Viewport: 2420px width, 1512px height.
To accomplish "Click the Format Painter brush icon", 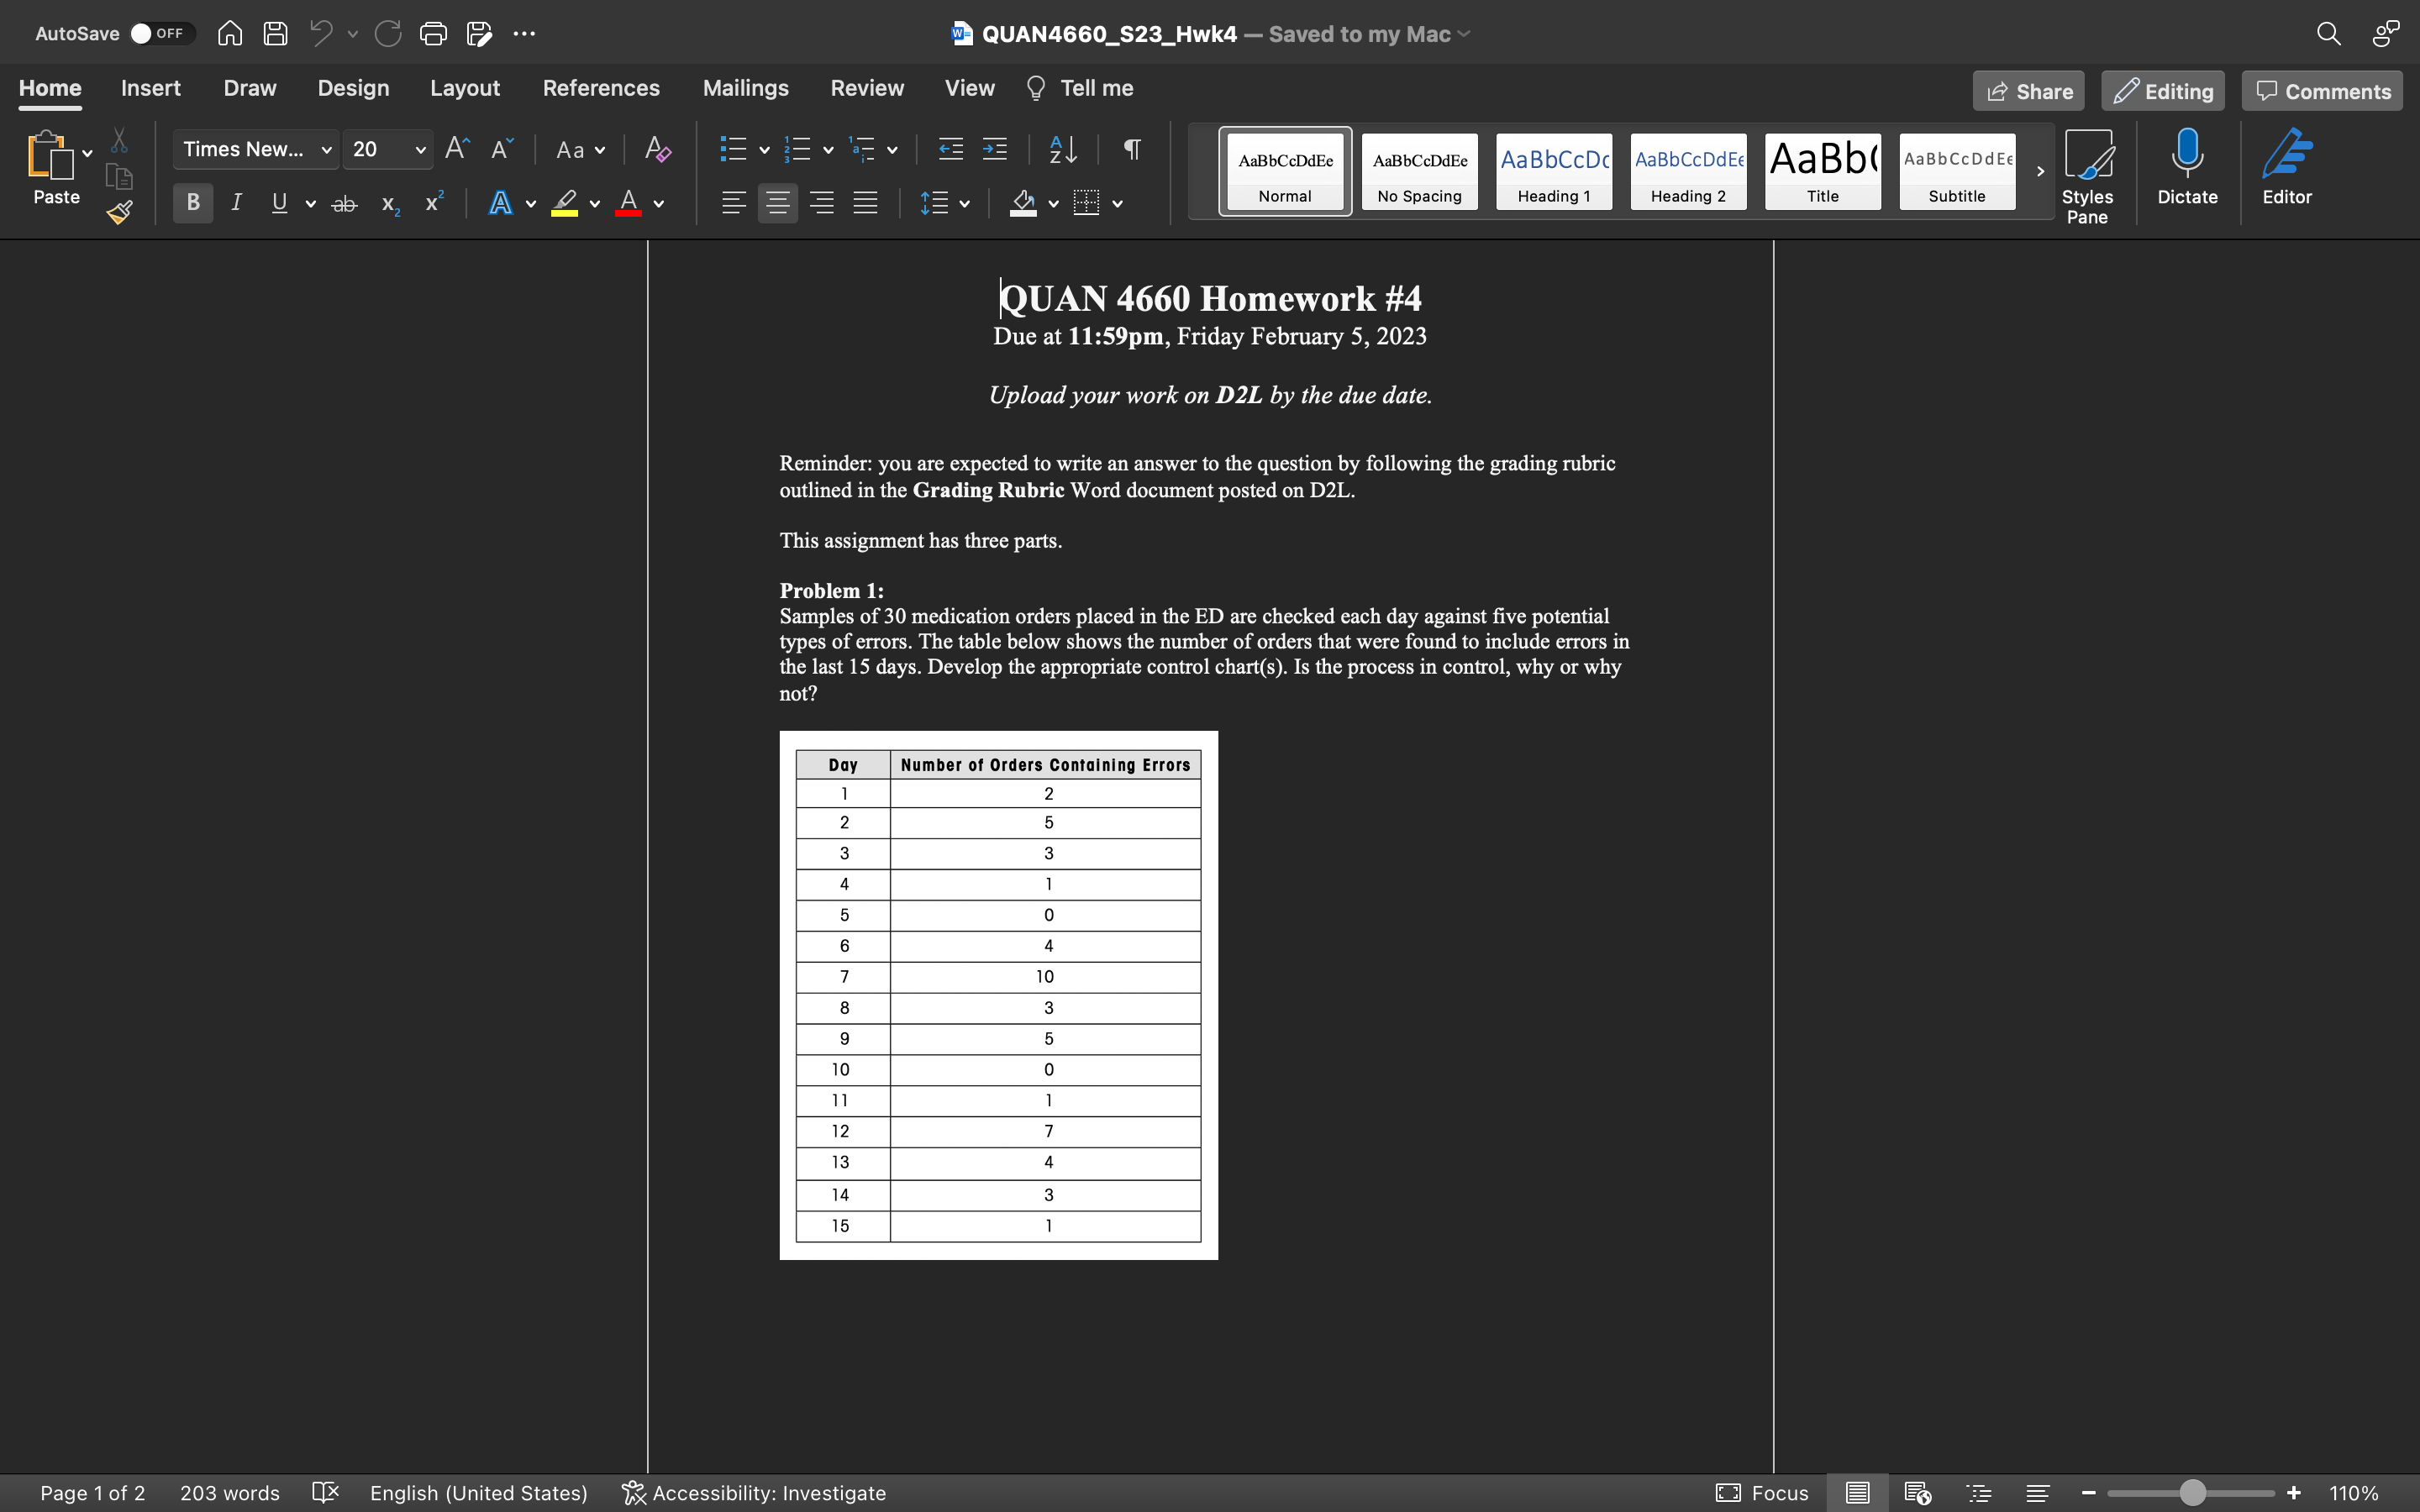I will tap(120, 212).
